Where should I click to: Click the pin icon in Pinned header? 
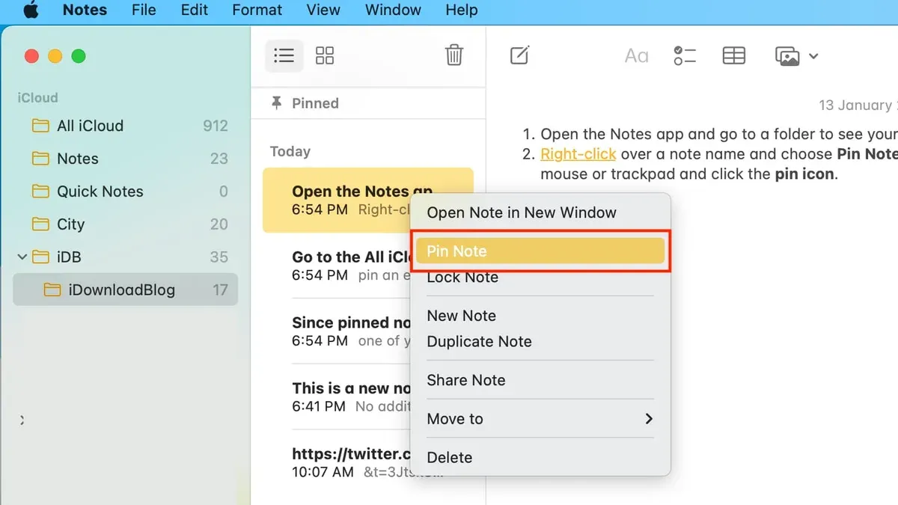tap(277, 103)
